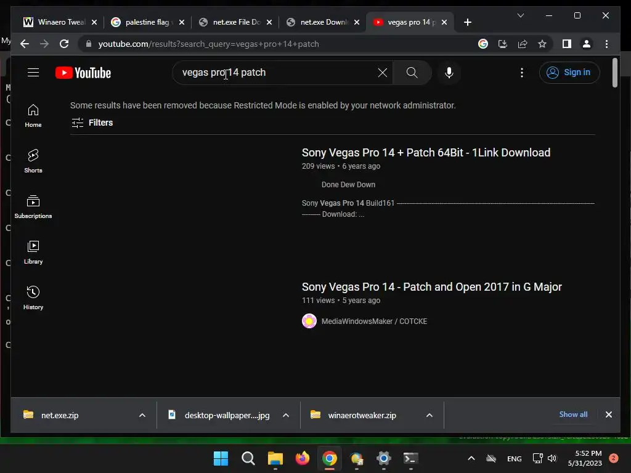Open Chrome three-dot menu

[x=606, y=44]
